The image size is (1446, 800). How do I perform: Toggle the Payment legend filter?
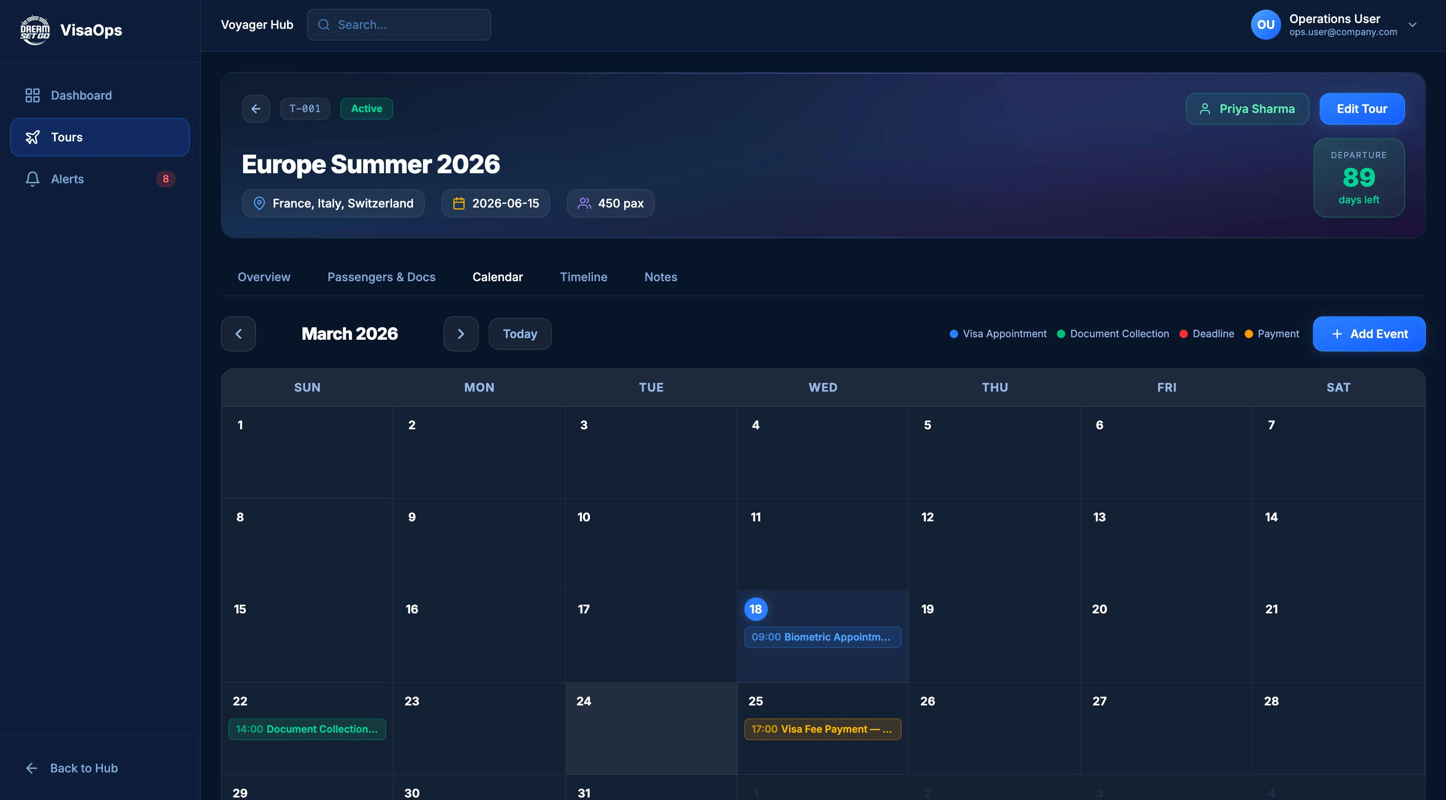click(1278, 333)
